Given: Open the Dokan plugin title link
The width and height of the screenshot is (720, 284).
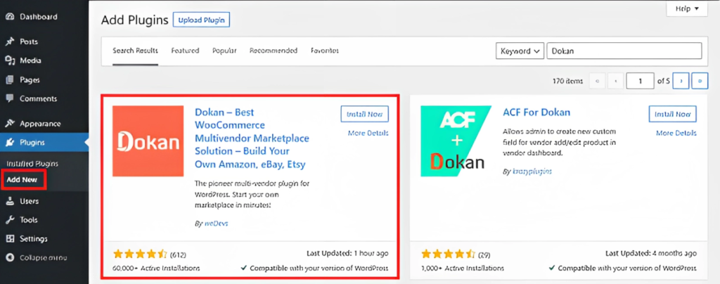Looking at the screenshot, I should [252, 138].
